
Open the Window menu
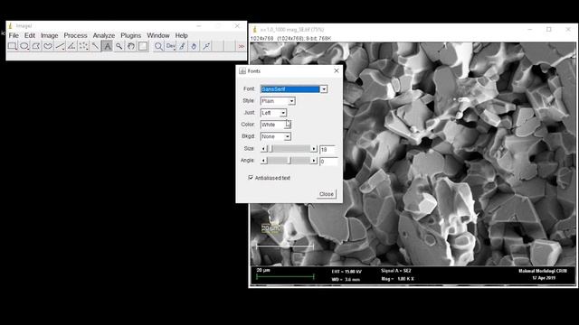coord(158,35)
